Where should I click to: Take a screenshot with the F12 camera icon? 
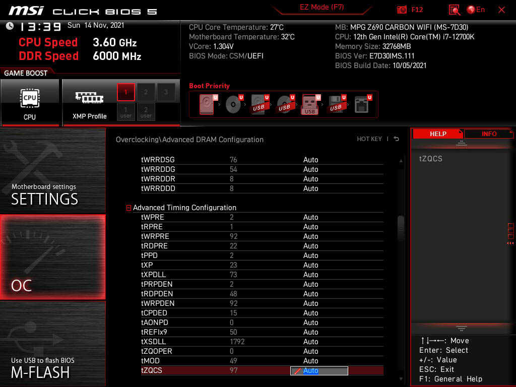tap(402, 10)
